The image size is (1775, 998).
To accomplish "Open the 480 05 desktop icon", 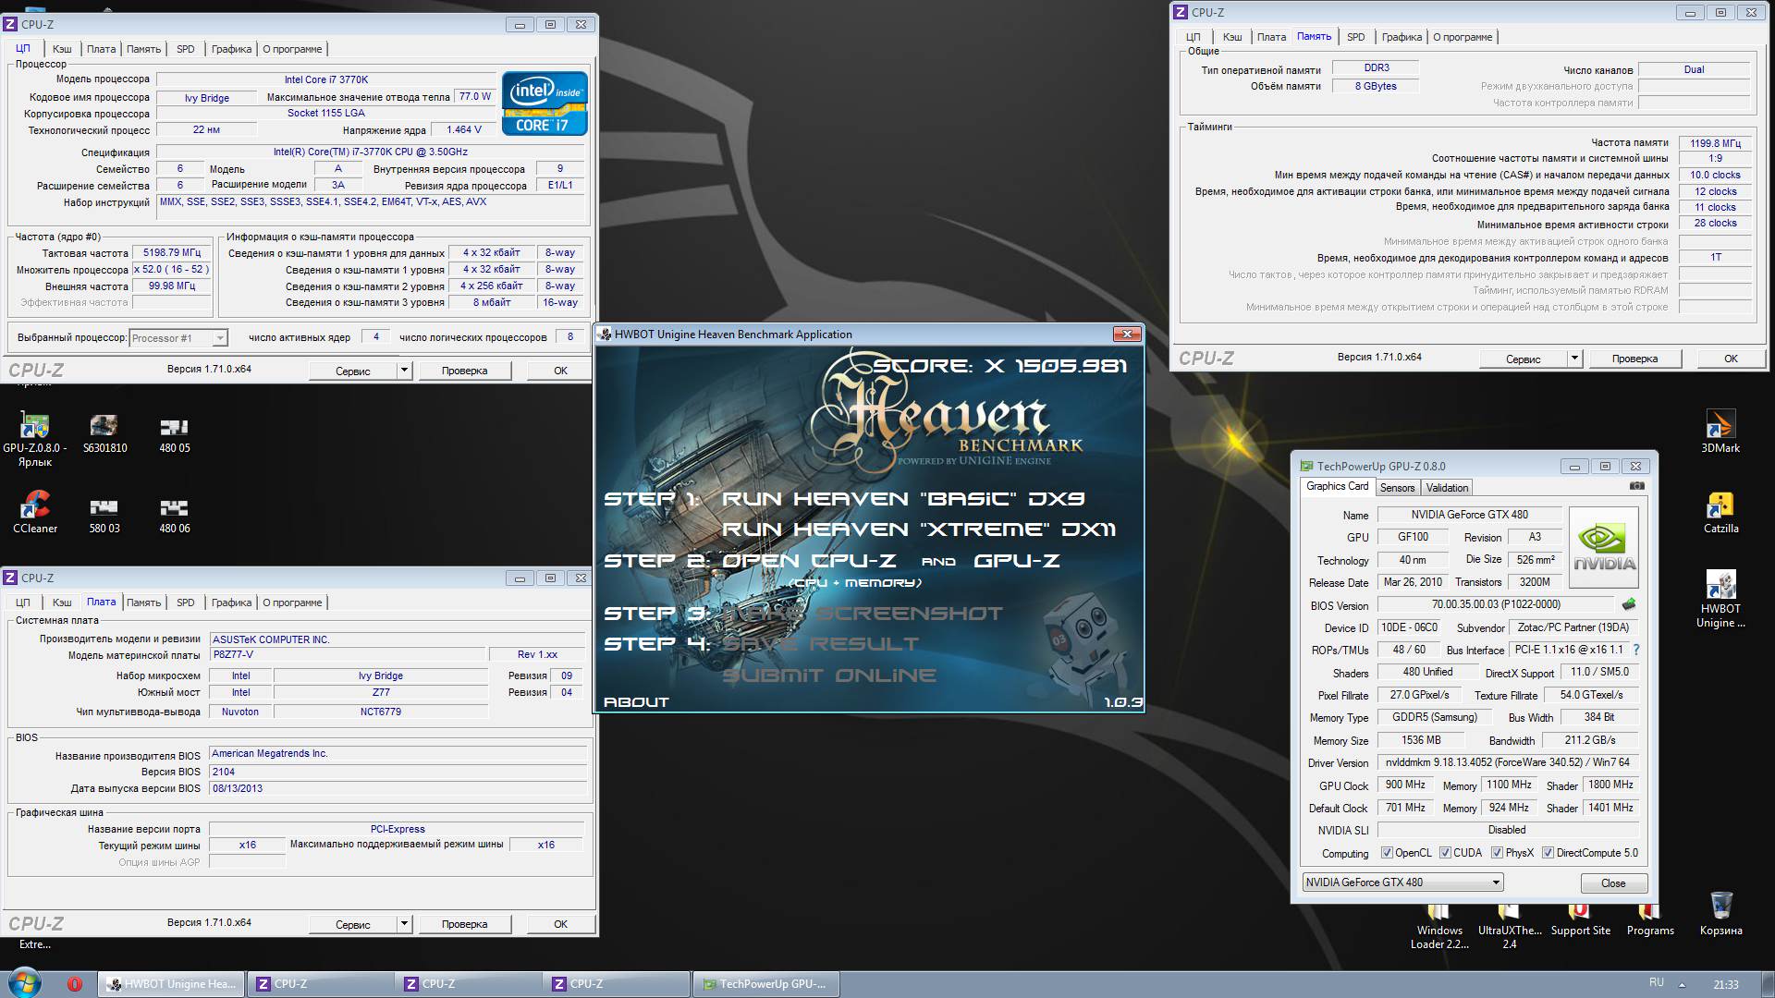I will [175, 434].
